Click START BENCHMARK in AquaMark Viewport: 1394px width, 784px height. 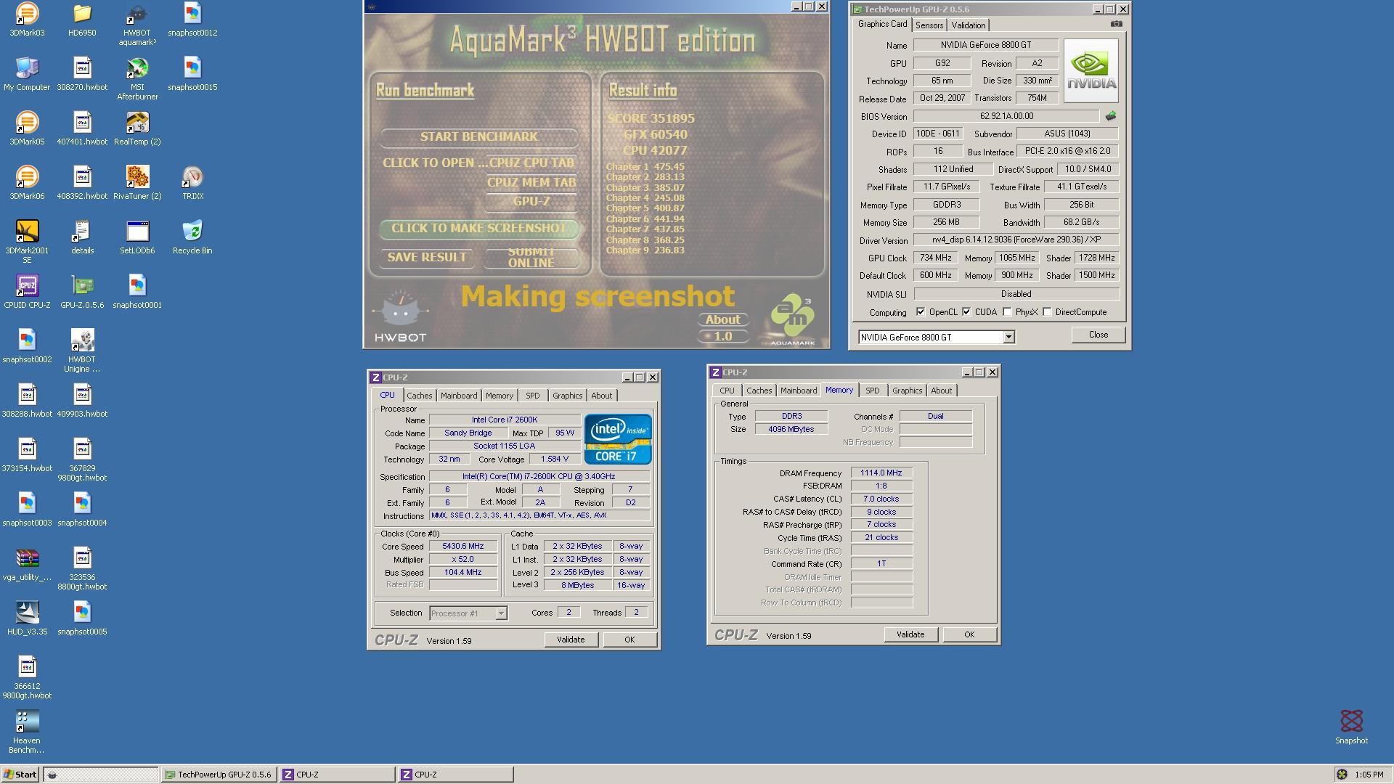tap(479, 136)
